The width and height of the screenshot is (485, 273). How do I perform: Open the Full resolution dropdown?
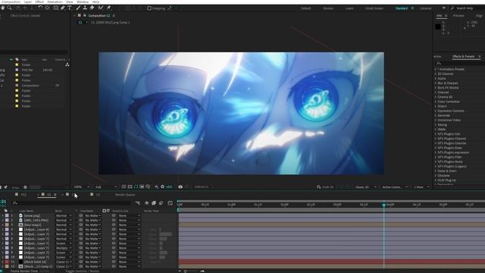point(106,187)
